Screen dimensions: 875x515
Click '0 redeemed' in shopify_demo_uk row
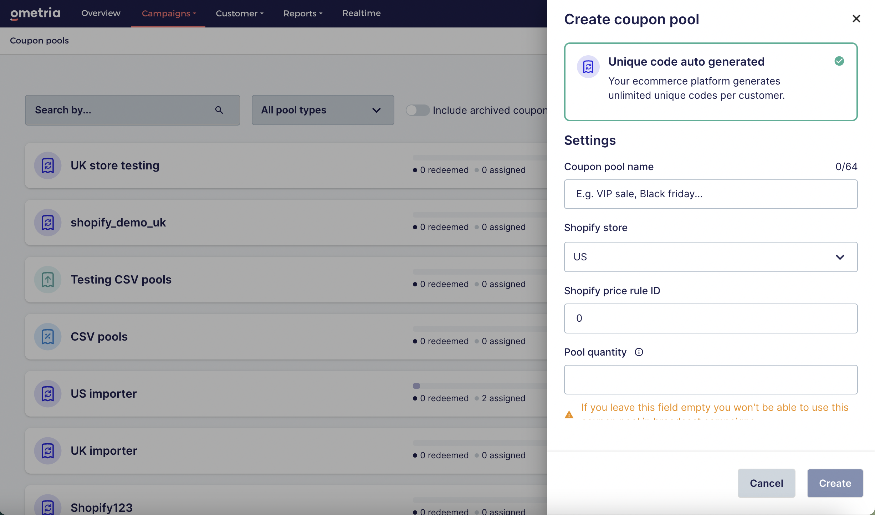click(444, 227)
